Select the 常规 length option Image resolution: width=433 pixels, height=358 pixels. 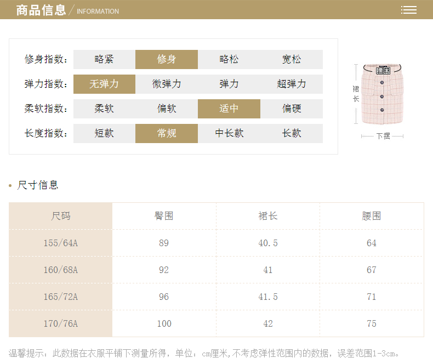(x=167, y=133)
